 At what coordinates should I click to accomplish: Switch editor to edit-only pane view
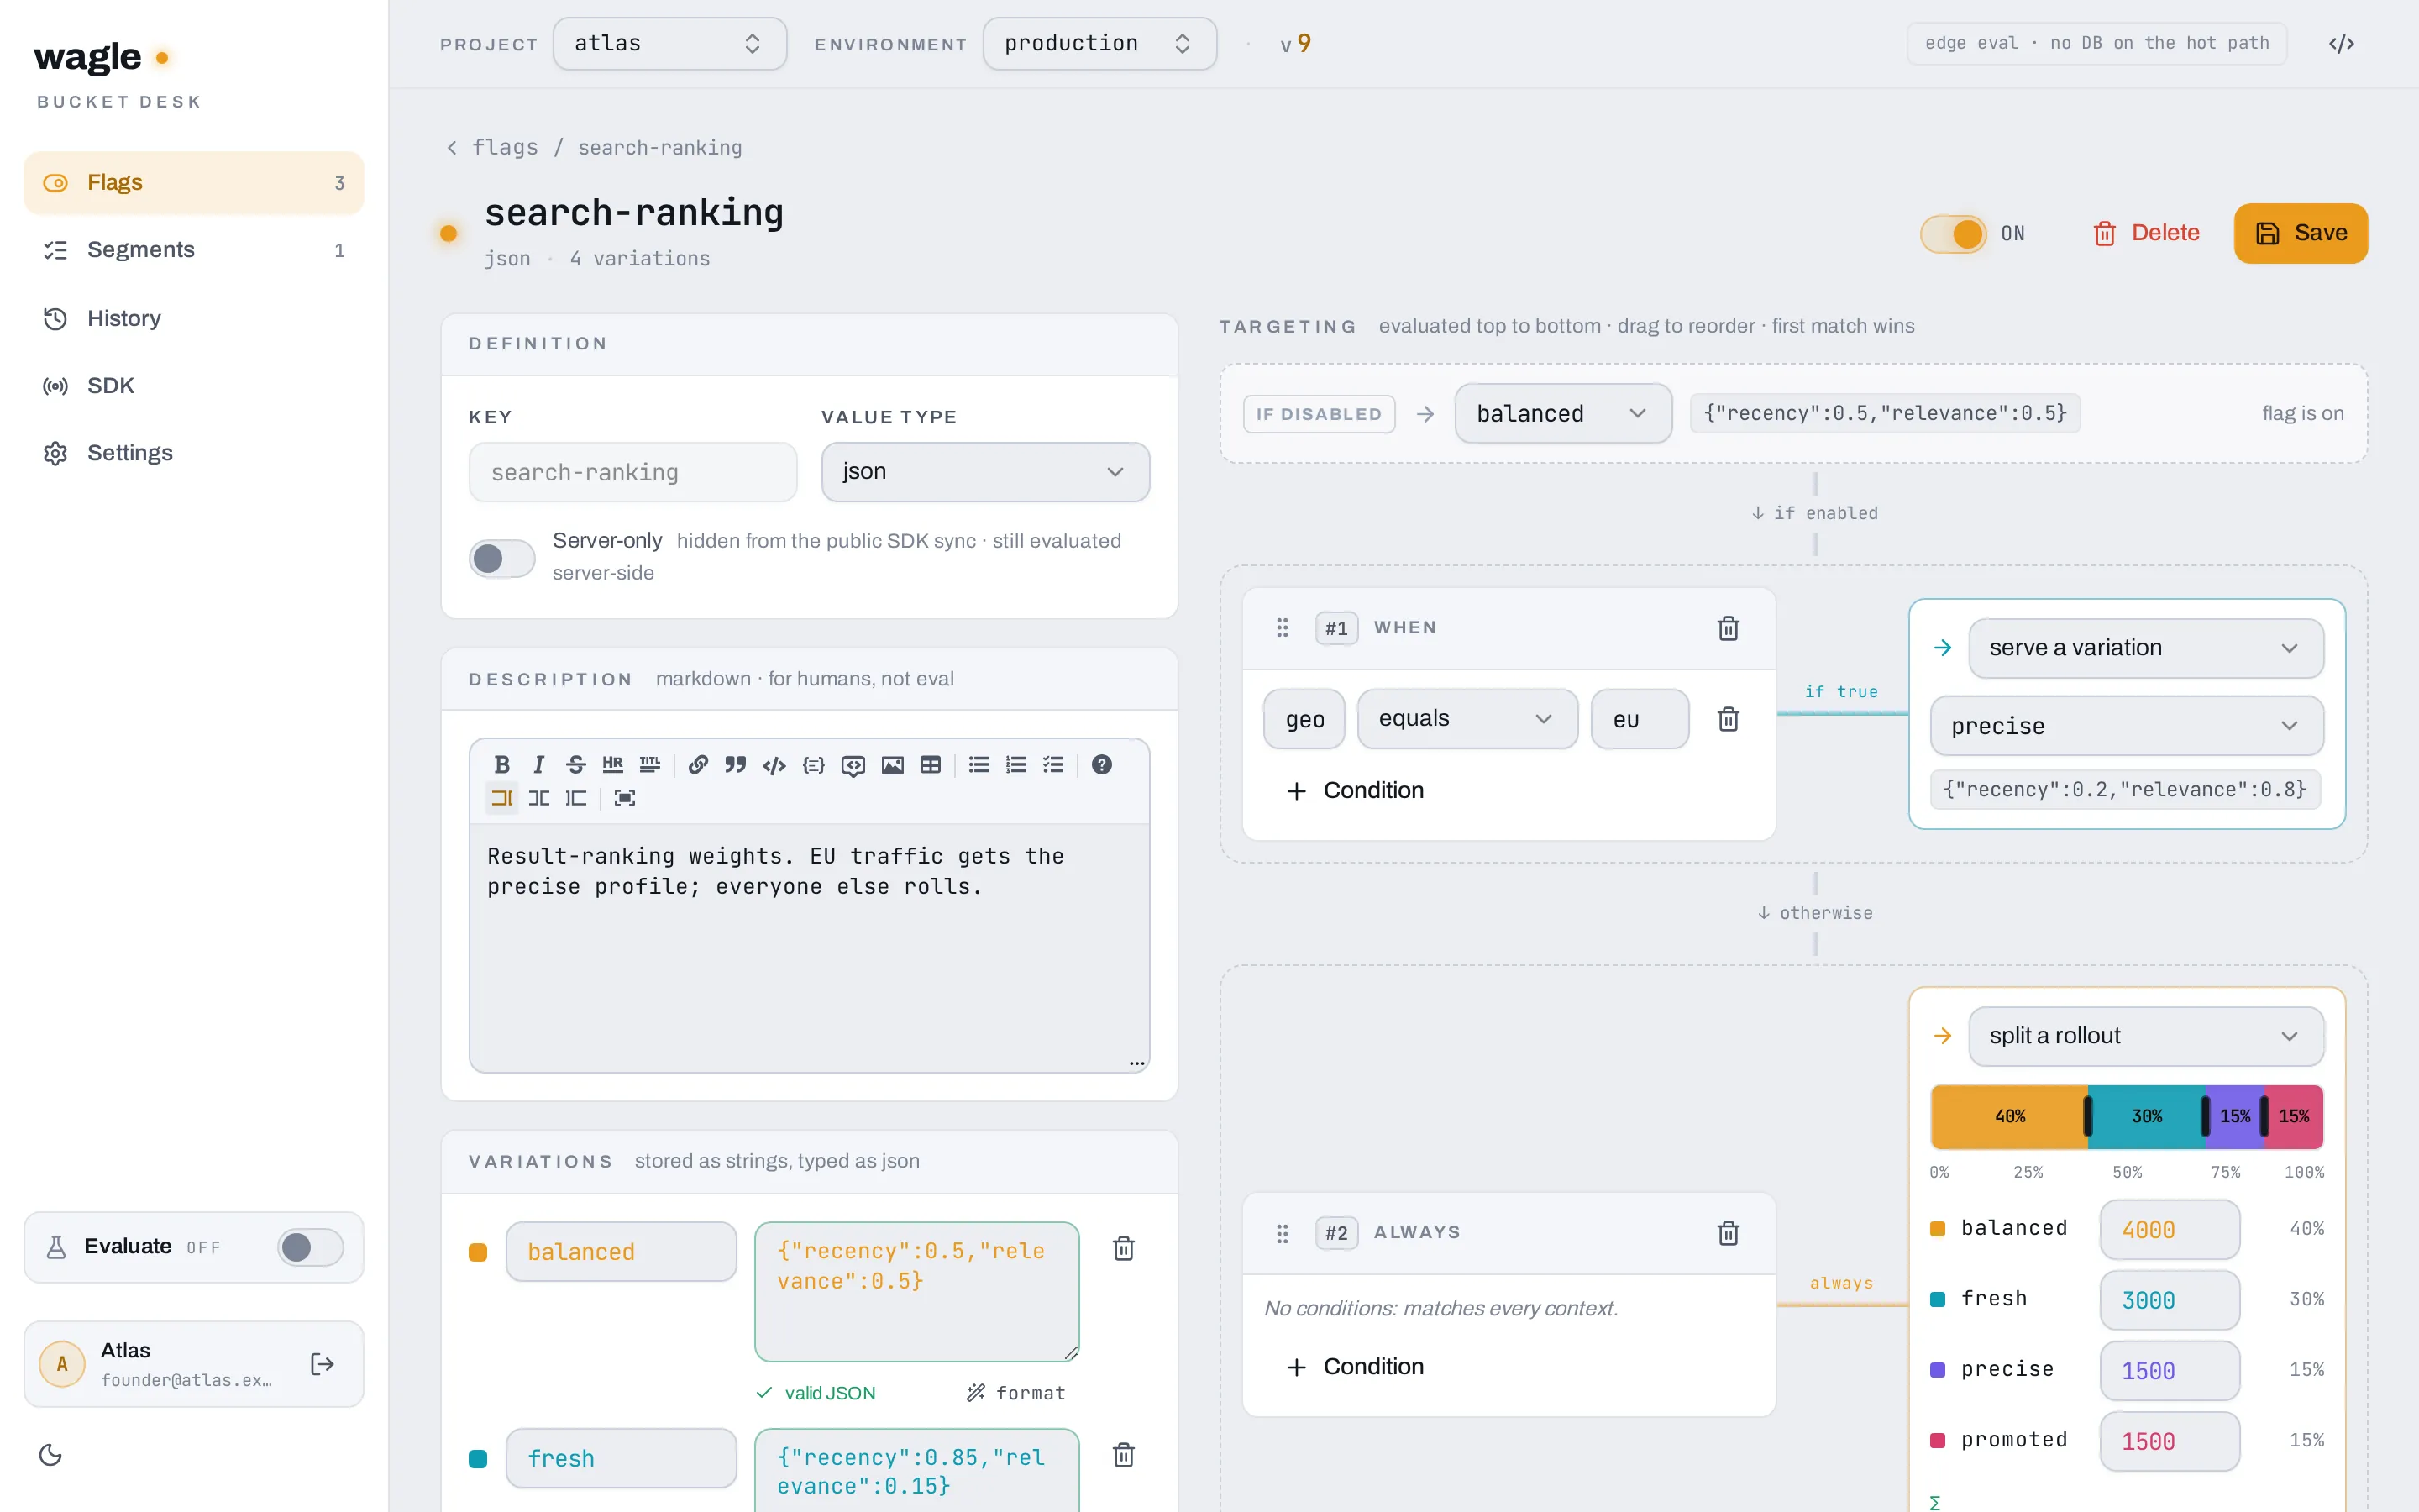tap(501, 798)
